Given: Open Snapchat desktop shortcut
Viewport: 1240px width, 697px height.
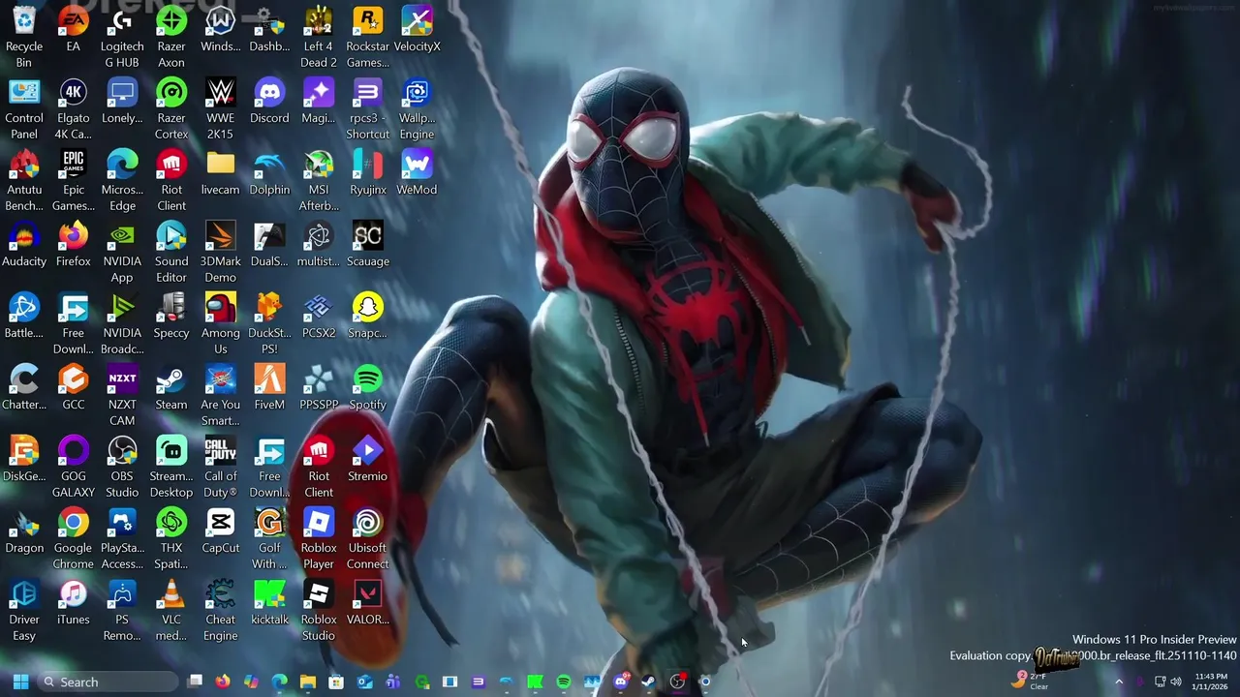Looking at the screenshot, I should click(368, 316).
